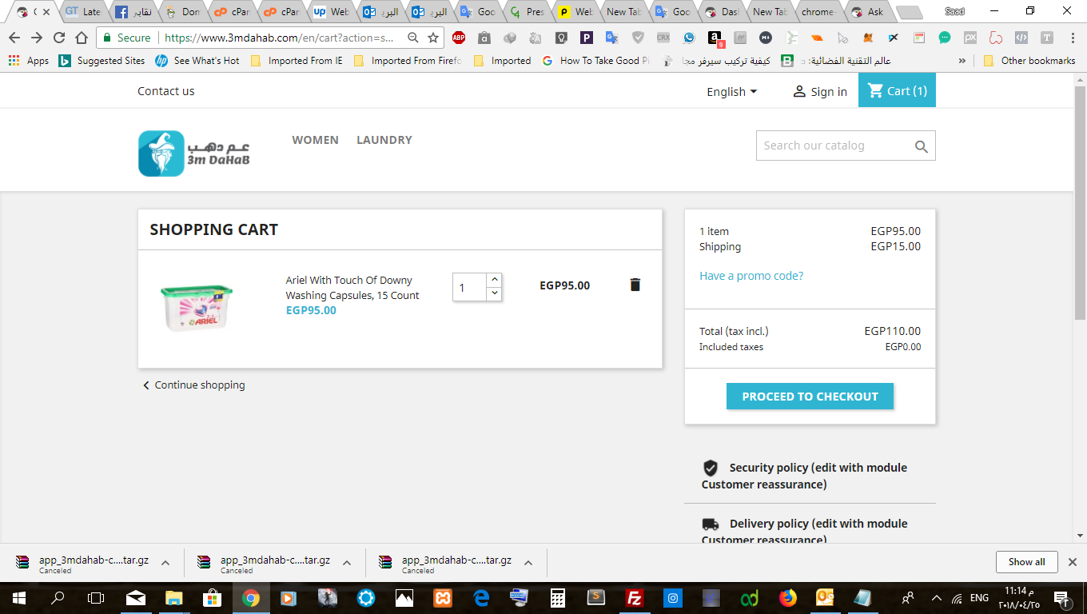Click the search magnifier in catalog box

click(x=922, y=146)
